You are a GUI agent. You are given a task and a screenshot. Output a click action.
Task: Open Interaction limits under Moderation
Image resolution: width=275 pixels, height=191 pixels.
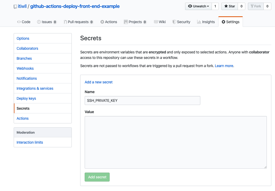(x=30, y=142)
